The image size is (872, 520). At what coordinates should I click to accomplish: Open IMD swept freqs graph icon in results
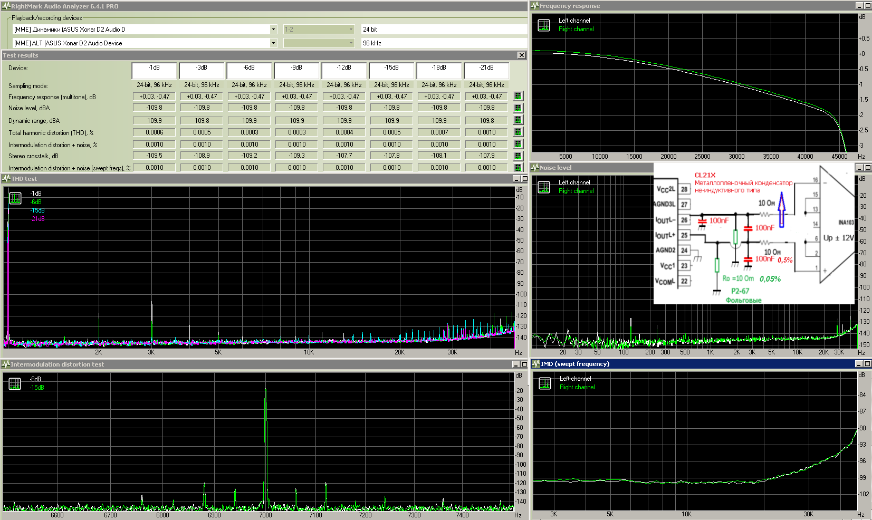pos(518,168)
